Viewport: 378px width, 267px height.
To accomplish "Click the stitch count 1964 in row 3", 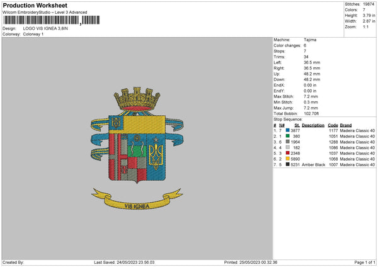I will point(295,142).
